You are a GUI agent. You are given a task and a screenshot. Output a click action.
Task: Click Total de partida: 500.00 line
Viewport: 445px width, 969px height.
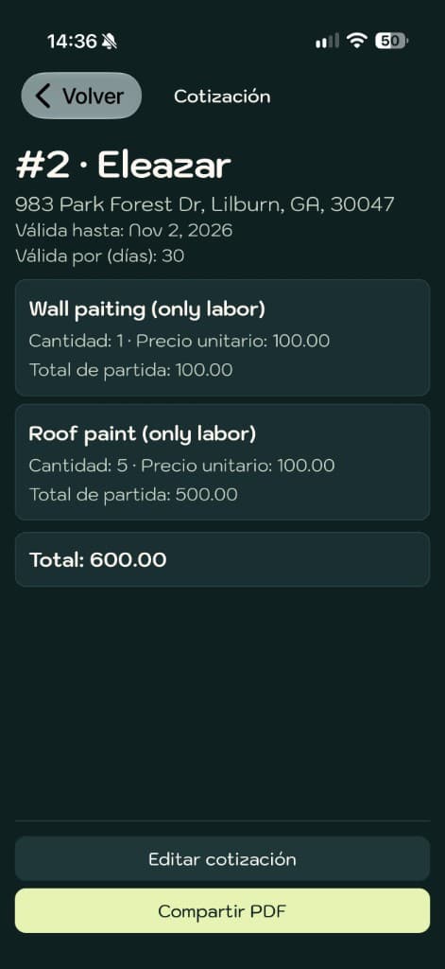(133, 494)
